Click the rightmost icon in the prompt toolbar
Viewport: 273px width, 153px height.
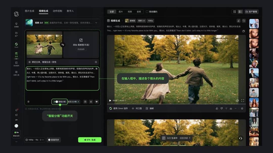[x=97, y=102]
